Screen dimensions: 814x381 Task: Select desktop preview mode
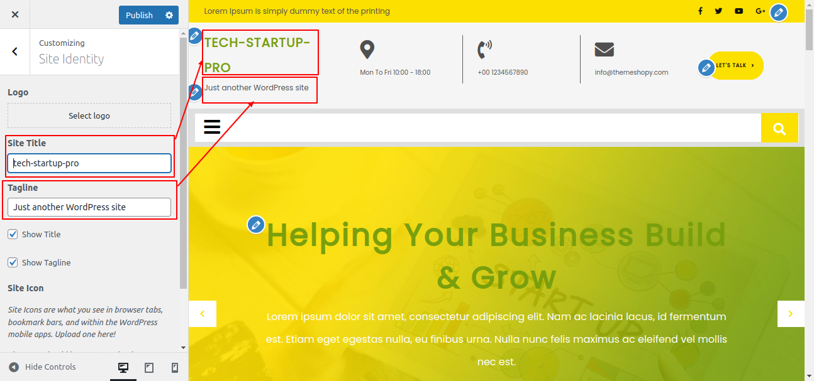[123, 368]
